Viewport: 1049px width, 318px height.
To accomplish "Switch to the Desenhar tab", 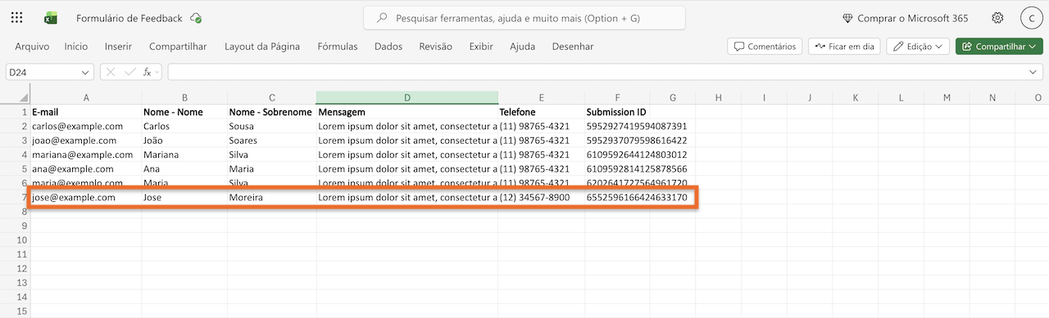I will 573,47.
